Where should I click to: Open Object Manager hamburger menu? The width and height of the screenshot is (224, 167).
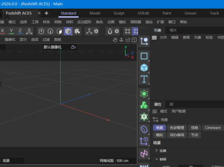tap(154, 37)
